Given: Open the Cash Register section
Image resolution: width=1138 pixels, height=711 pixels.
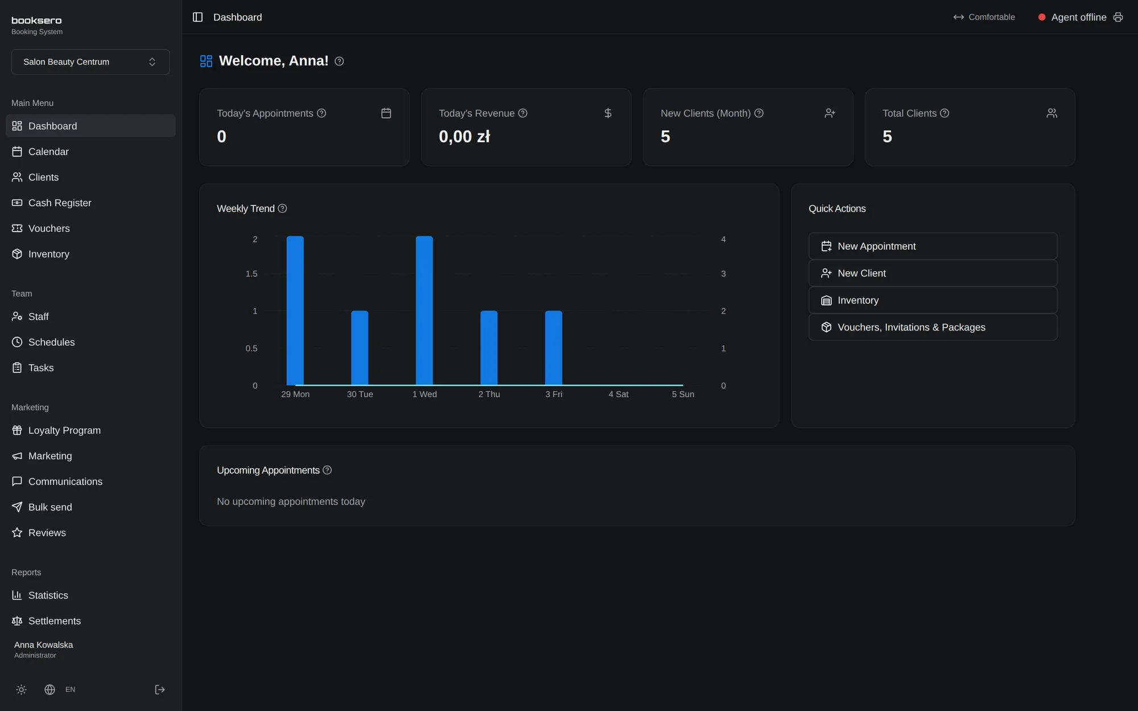Looking at the screenshot, I should coord(90,202).
